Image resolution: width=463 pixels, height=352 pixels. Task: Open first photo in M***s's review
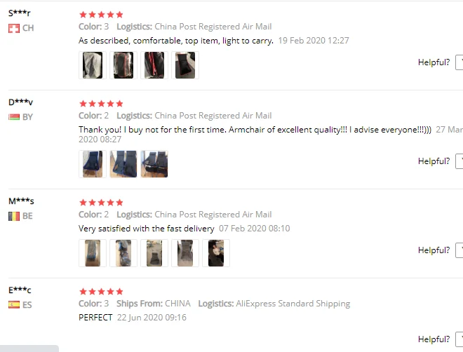point(93,253)
